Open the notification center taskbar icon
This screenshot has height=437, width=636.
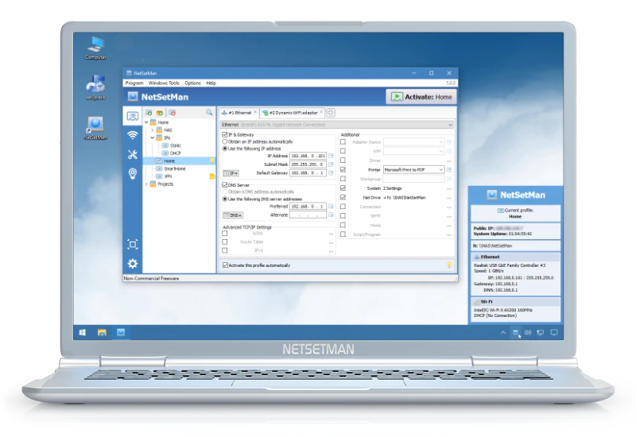(554, 332)
